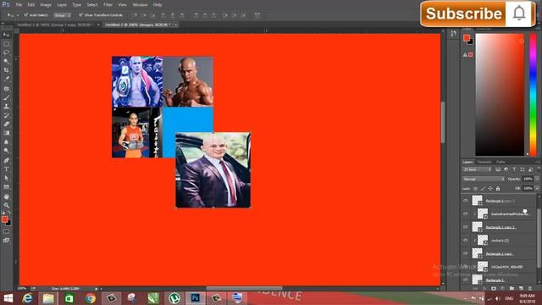The image size is (542, 305).
Task: Hide smart object layer below Rectangle 1 copy 3
Action: click(465, 213)
